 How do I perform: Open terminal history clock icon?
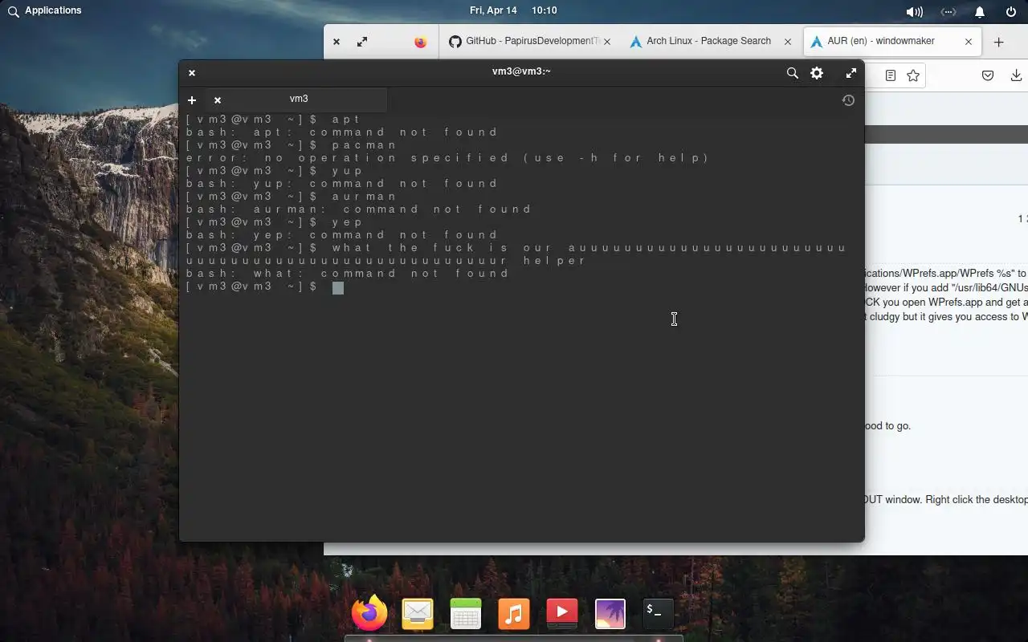point(848,100)
